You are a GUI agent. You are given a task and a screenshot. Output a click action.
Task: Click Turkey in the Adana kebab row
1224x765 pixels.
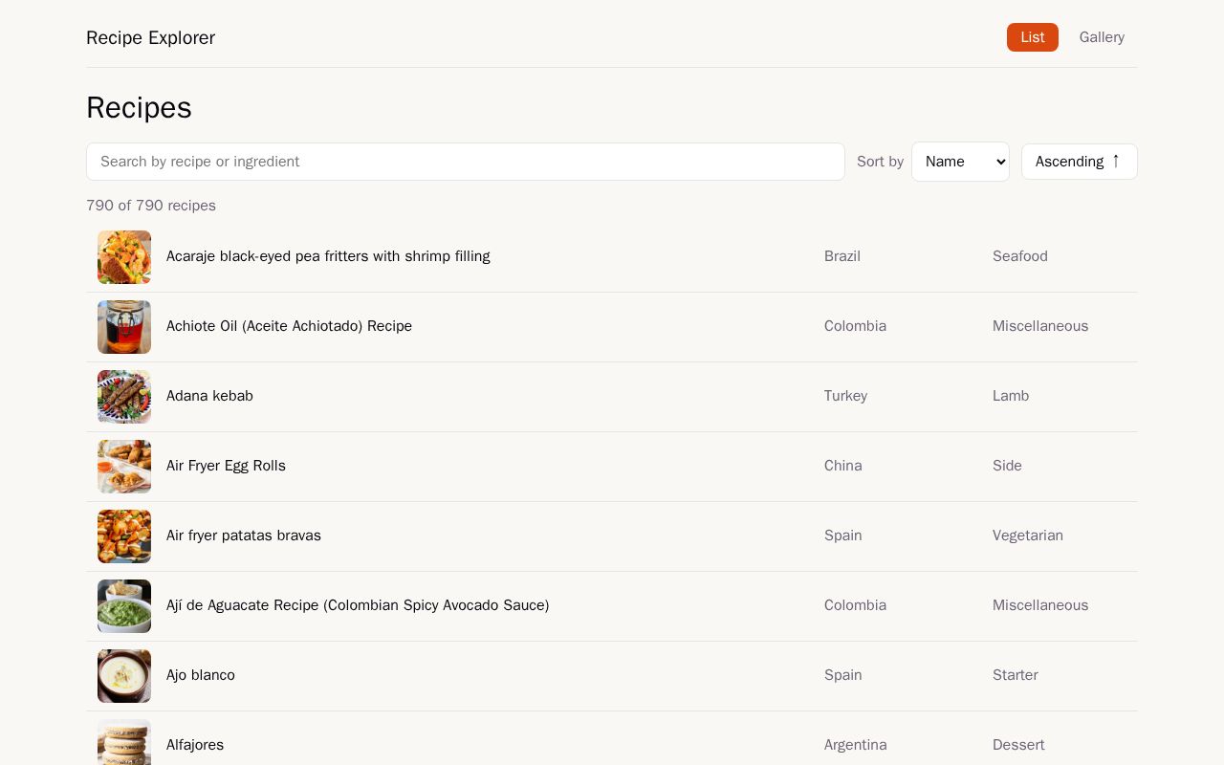point(845,396)
